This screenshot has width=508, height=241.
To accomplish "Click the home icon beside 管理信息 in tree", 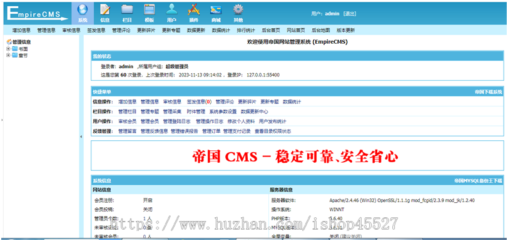I will (x=9, y=42).
